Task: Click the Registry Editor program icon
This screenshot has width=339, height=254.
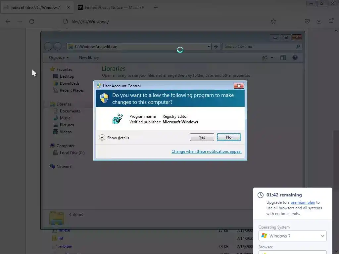Action: (x=118, y=119)
